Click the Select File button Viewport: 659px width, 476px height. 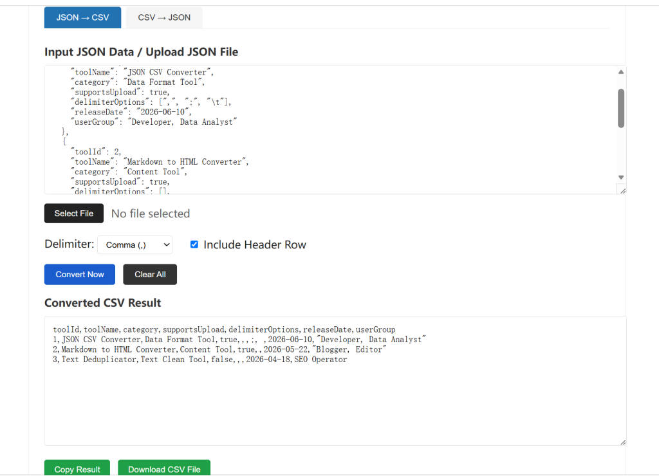(x=74, y=214)
